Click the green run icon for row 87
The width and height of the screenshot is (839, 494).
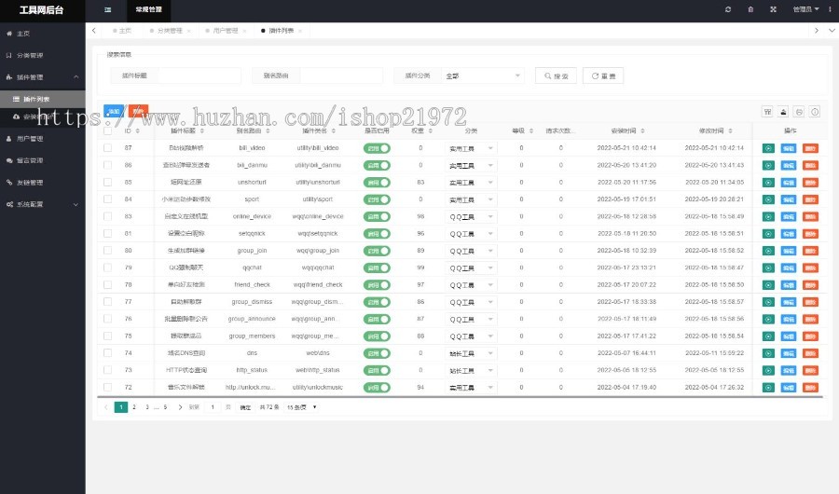(768, 148)
